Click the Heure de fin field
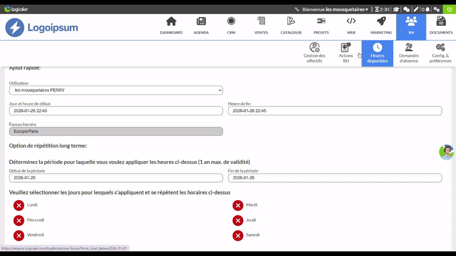 tap(335, 111)
